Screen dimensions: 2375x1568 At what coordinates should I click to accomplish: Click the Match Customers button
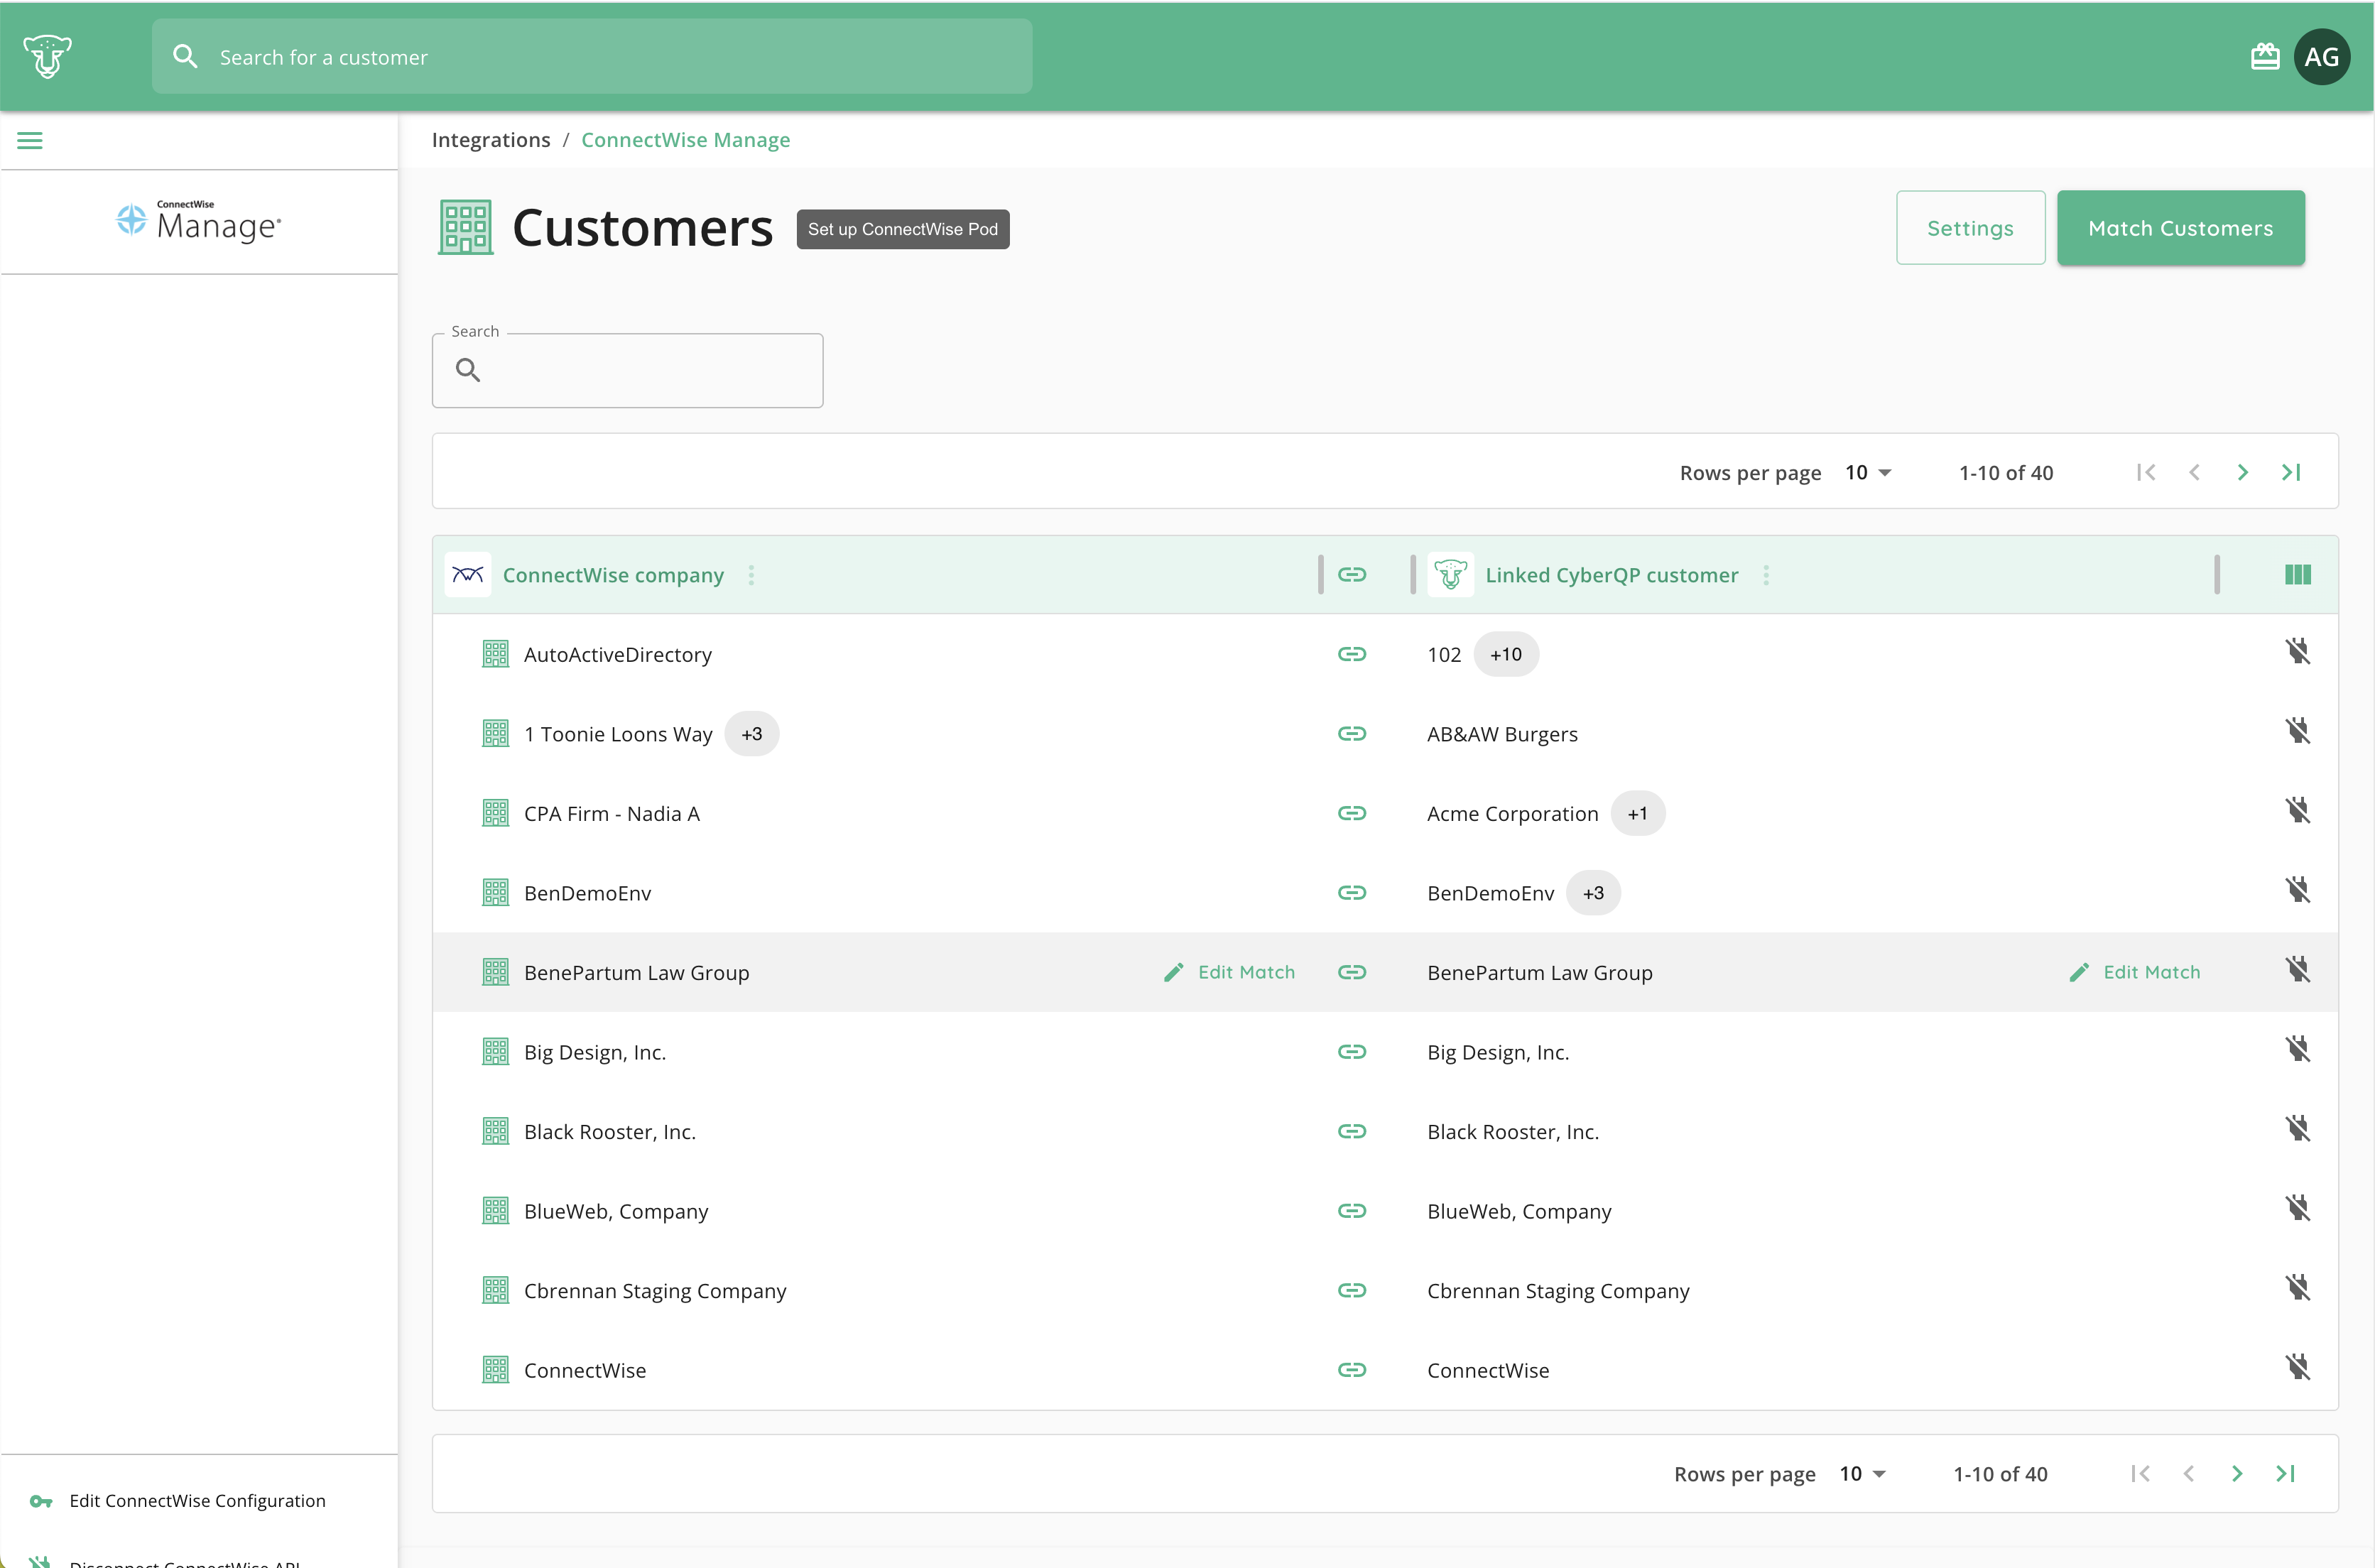[2180, 228]
